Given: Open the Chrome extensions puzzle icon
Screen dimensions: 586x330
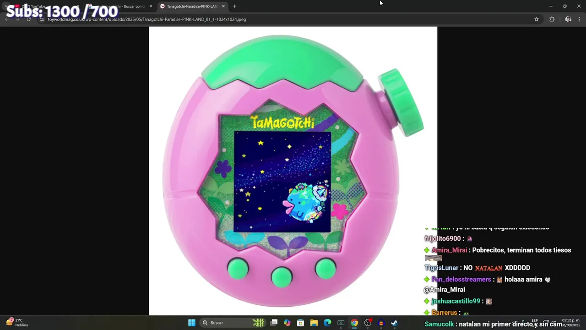Looking at the screenshot, I should pos(552,19).
